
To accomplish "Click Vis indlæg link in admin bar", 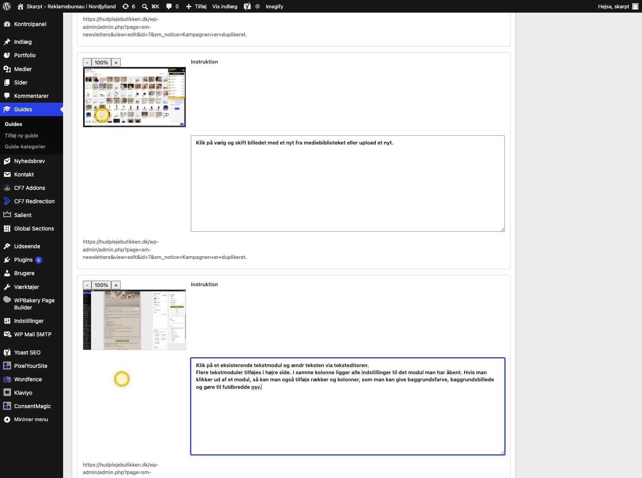I will (225, 6).
